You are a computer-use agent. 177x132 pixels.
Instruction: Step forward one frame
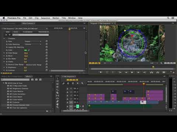(x=138, y=72)
